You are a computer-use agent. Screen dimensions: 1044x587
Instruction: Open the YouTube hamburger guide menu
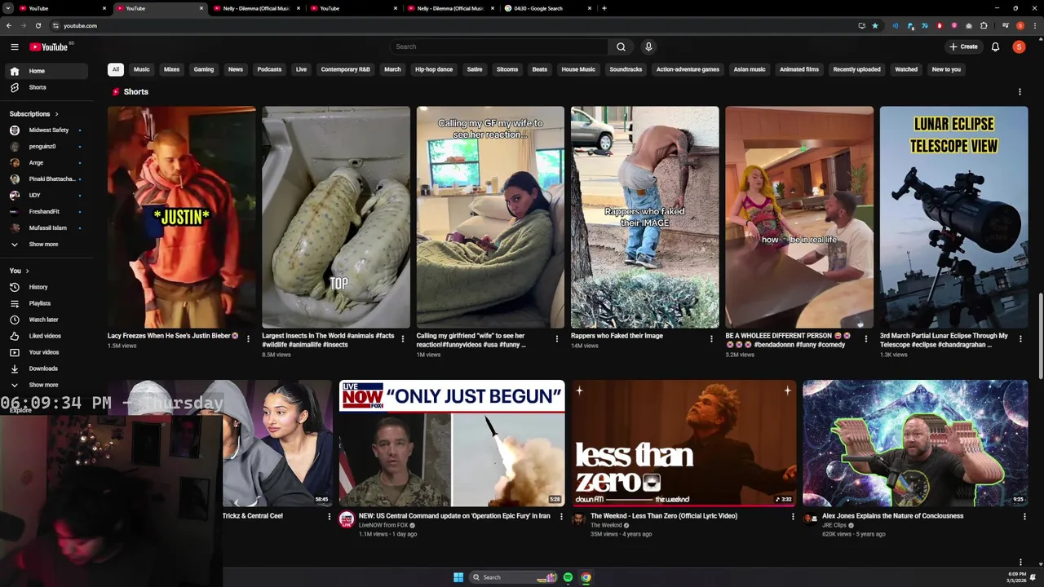pos(14,46)
